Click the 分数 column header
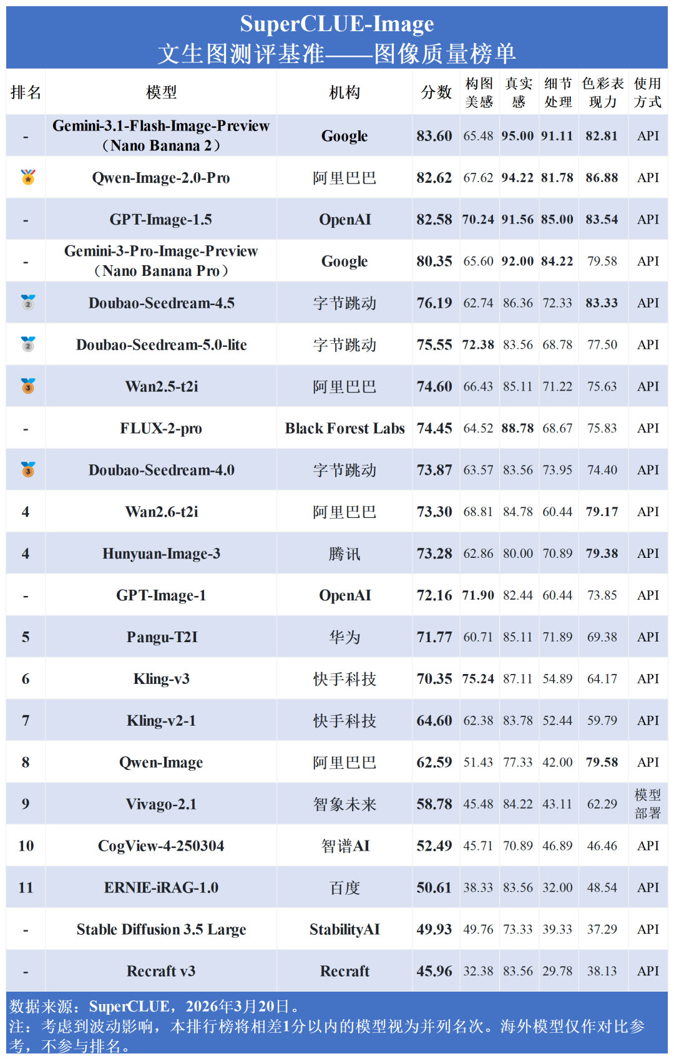The height and width of the screenshot is (1059, 674). [x=436, y=92]
